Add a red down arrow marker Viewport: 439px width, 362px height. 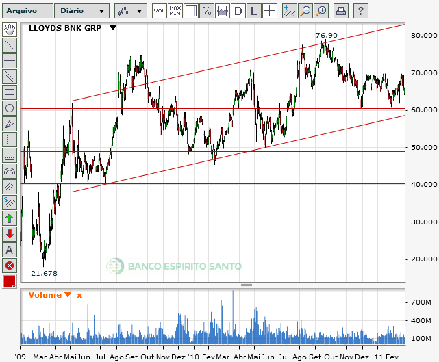pyautogui.click(x=10, y=234)
